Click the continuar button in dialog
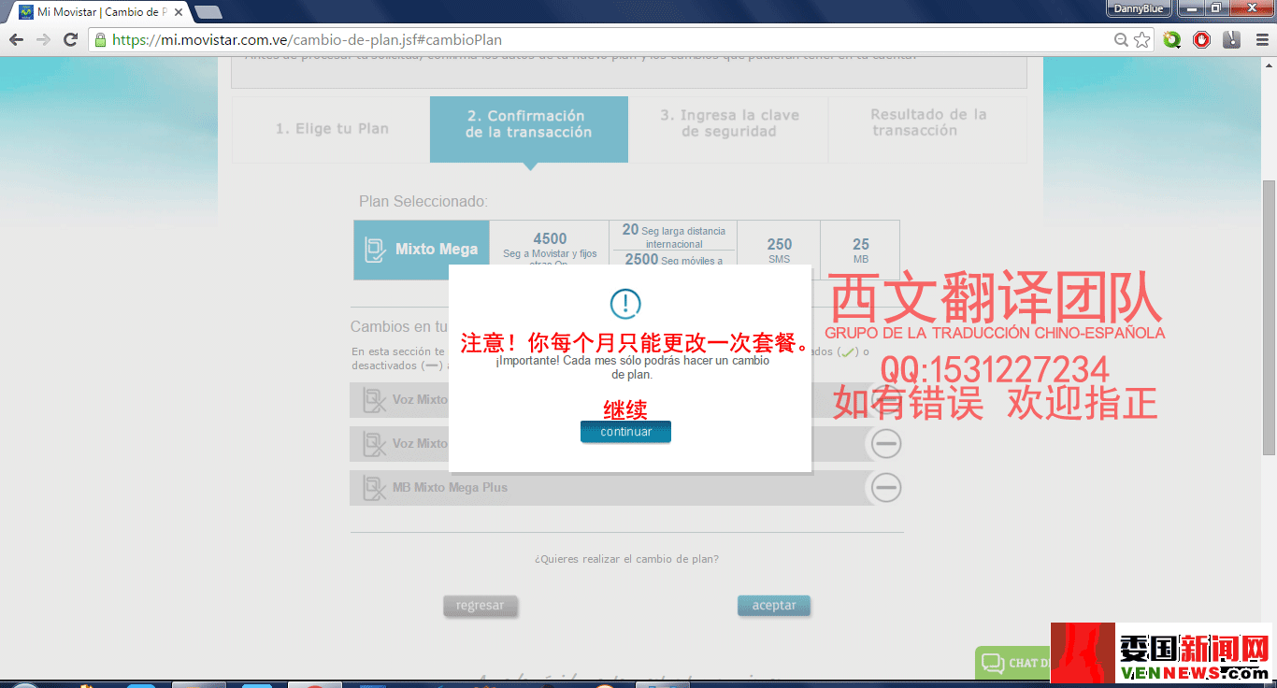Screen dimensions: 1277x688 (x=625, y=432)
